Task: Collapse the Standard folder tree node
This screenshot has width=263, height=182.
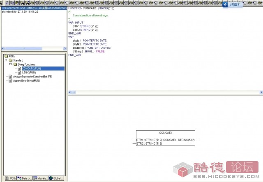Action: click(x=6, y=60)
